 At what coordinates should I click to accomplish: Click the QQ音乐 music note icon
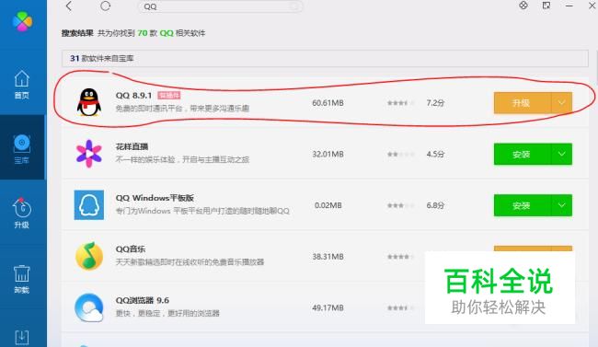click(x=89, y=256)
